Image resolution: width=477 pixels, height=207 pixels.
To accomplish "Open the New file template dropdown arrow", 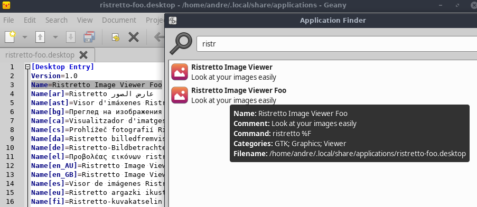I will (x=25, y=37).
